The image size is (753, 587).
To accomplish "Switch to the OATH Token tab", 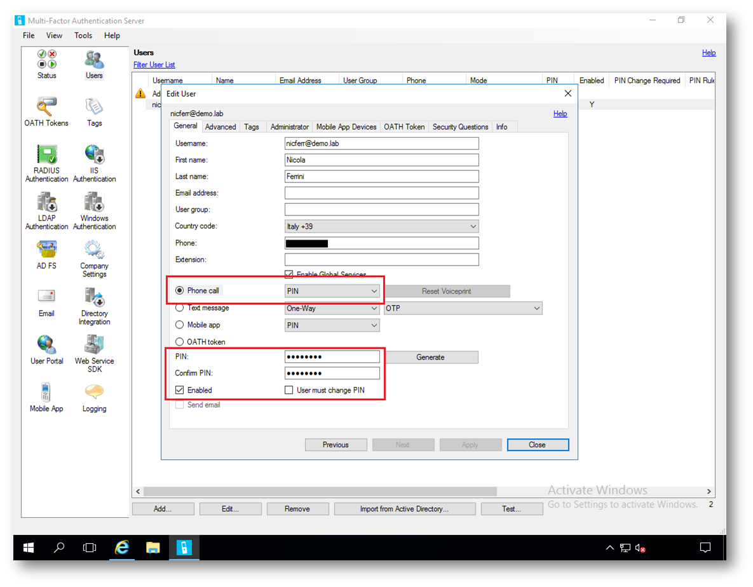I will (x=404, y=126).
